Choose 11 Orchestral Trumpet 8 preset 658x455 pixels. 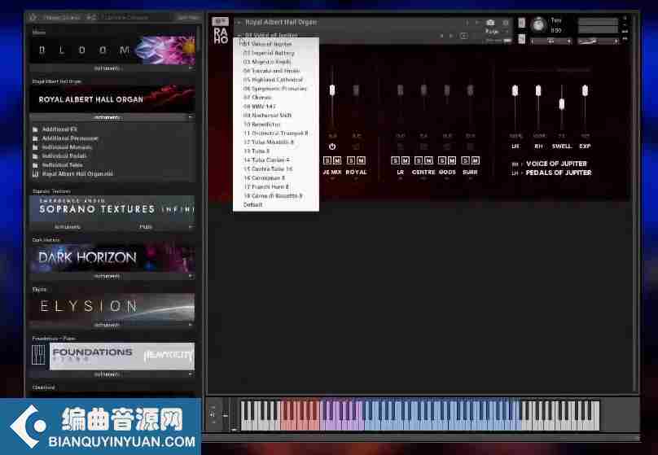276,133
